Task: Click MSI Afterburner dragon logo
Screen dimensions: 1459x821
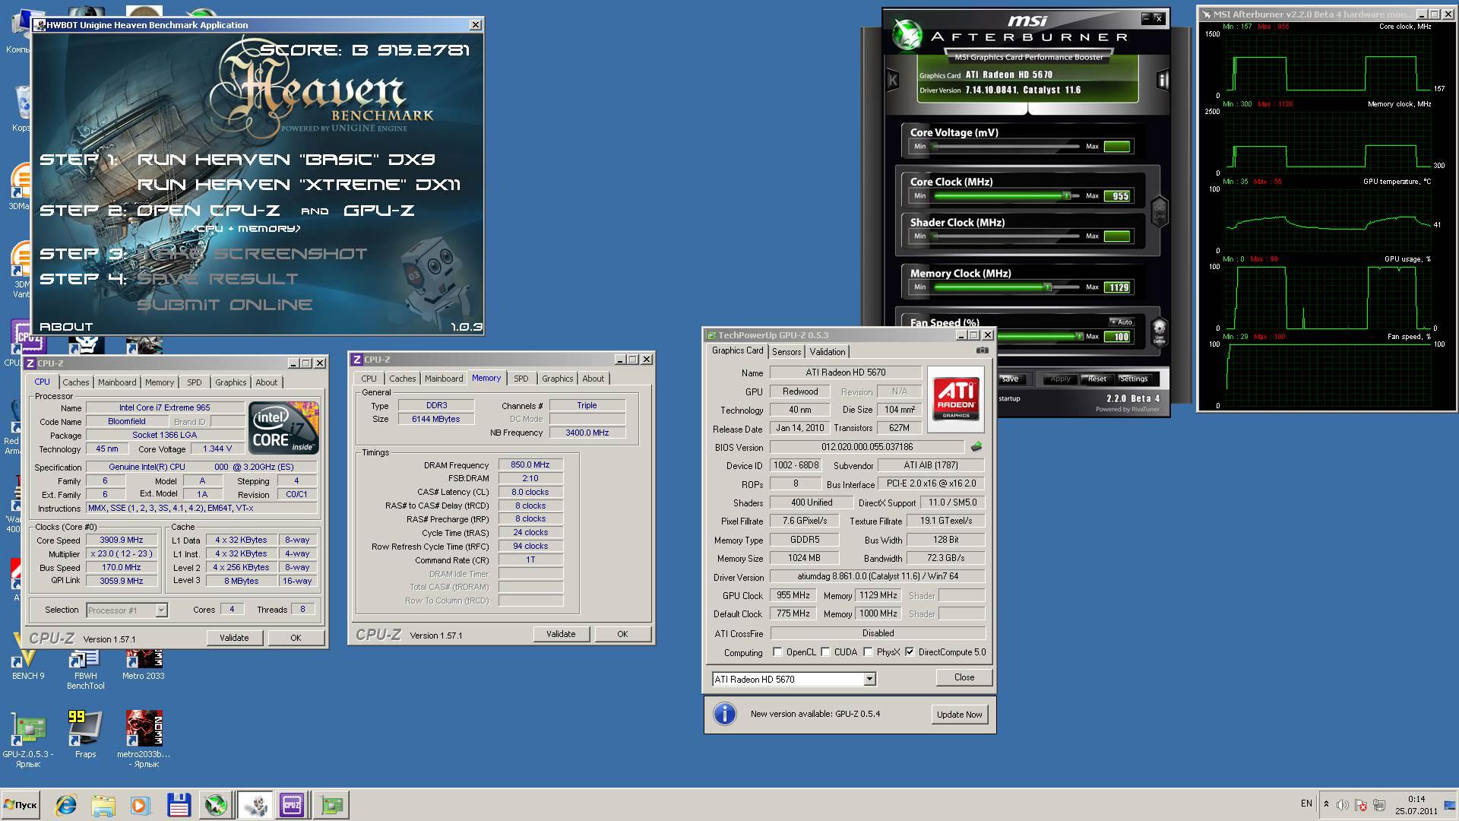Action: [907, 34]
